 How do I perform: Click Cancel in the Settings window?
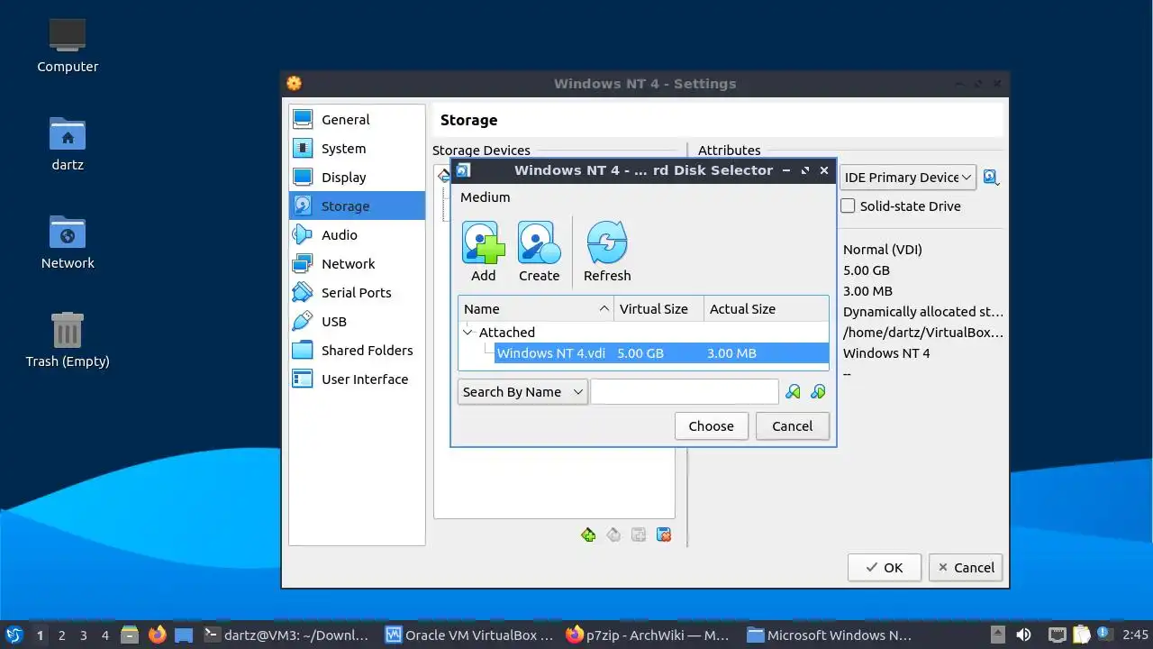[966, 567]
